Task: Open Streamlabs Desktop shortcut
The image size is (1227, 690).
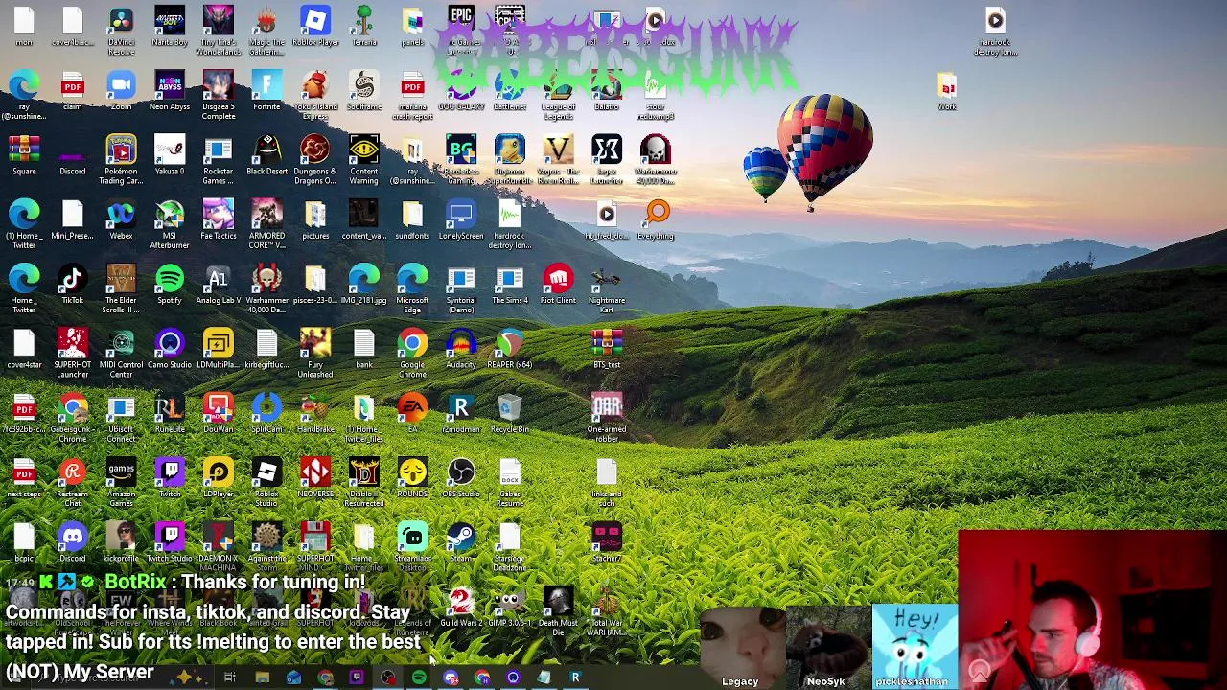Action: (412, 545)
